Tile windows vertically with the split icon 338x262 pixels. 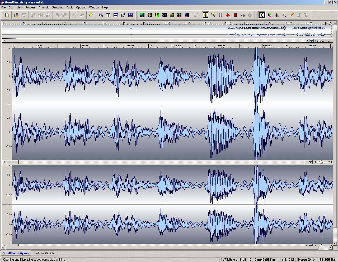click(108, 15)
